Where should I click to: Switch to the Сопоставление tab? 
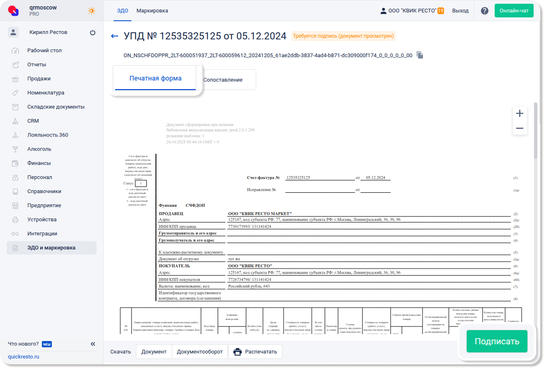(x=223, y=80)
